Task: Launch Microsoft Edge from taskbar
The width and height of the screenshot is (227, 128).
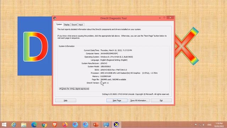Action: pos(34,125)
